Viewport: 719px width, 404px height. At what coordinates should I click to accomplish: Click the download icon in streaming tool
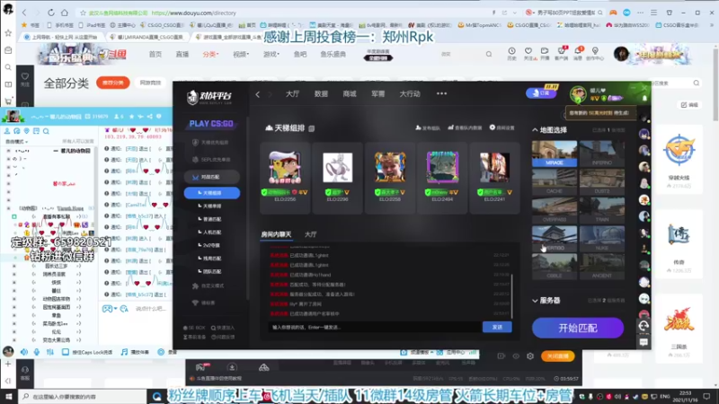click(x=232, y=367)
